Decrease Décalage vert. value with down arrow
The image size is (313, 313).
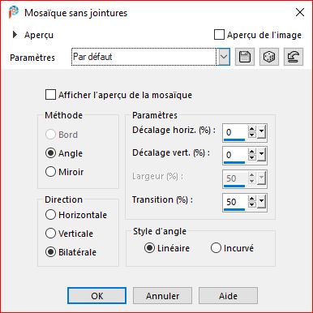tap(252, 157)
